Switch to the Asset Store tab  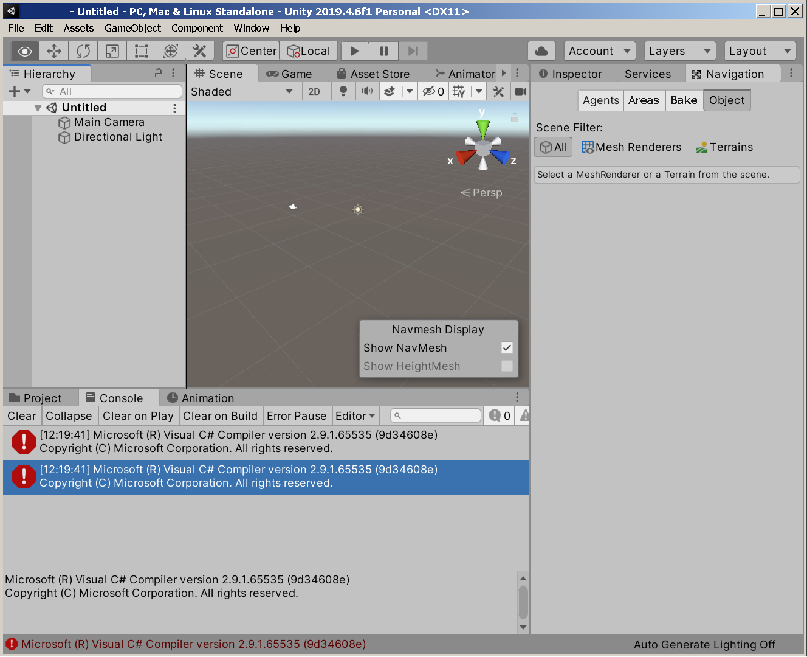374,74
